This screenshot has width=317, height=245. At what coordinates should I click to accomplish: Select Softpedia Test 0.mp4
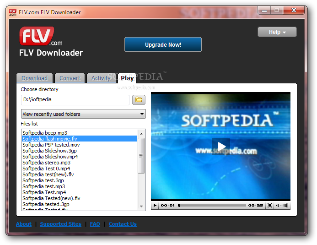click(80, 169)
